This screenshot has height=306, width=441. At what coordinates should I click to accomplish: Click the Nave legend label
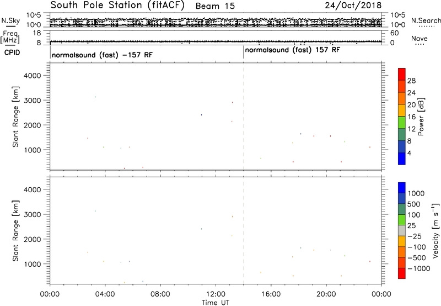[x=420, y=38]
